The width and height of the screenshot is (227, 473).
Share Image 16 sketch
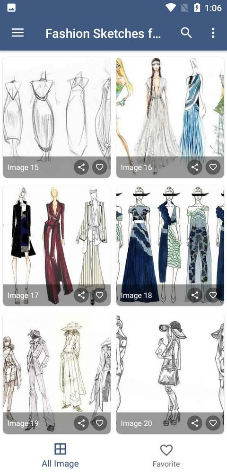195,167
